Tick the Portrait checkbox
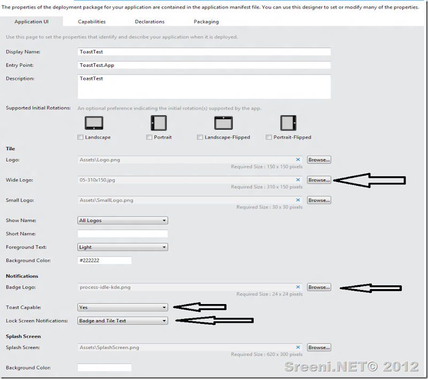This screenshot has height=379, width=428. click(149, 137)
